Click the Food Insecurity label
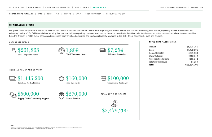 (73, 83)
